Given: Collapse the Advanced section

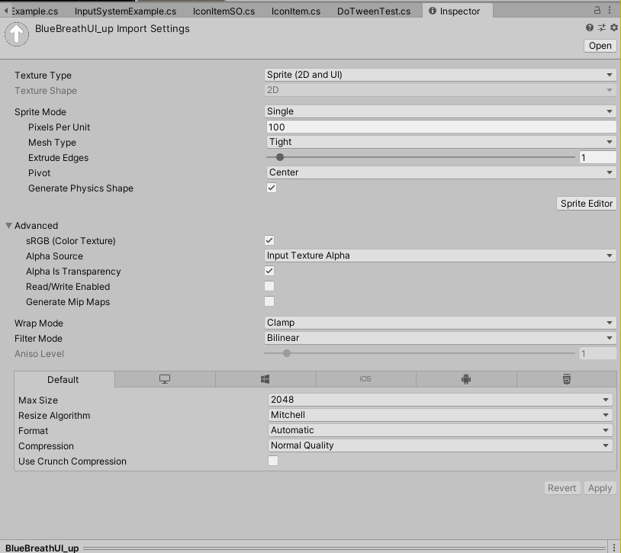Looking at the screenshot, I should click(x=9, y=226).
